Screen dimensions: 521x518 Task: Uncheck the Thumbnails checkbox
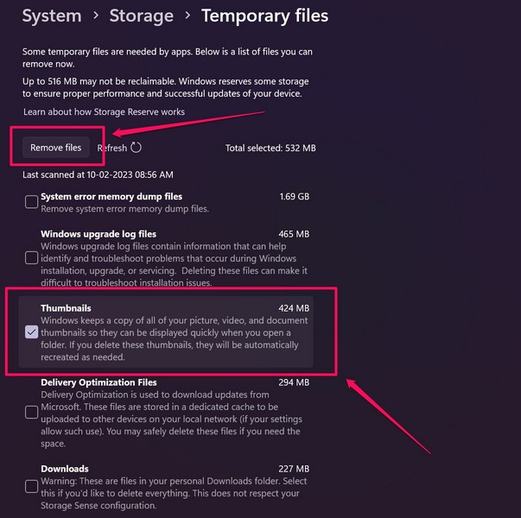pyautogui.click(x=31, y=332)
